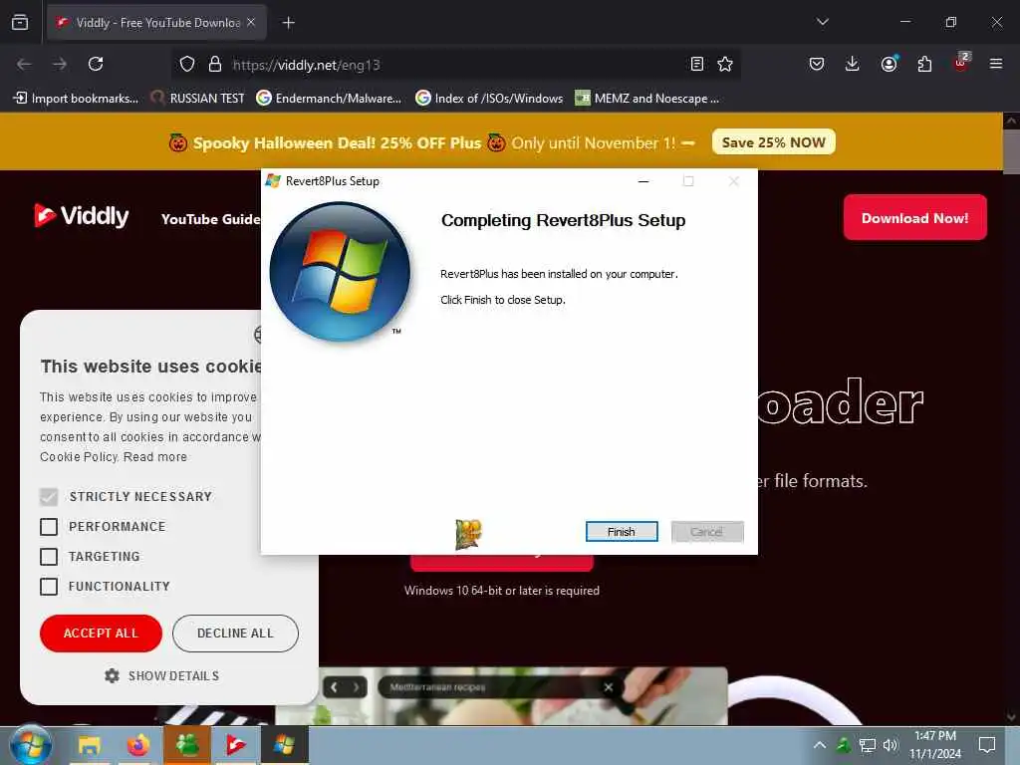Open the volume speaker tray icon
This screenshot has height=765, width=1020.
coord(891,745)
